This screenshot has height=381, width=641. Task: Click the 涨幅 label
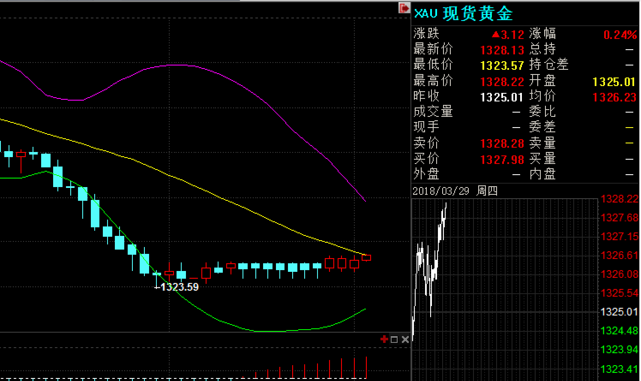(542, 34)
